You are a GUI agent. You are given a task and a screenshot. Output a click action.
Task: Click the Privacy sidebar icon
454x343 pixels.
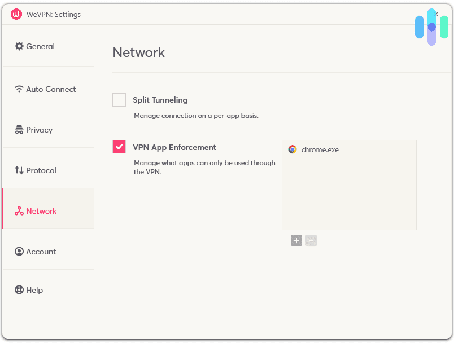[x=19, y=130]
